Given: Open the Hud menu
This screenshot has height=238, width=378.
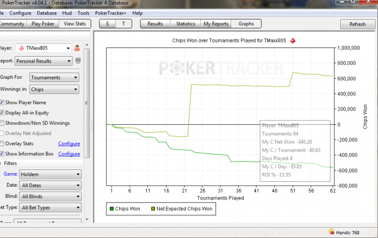Looking at the screenshot, I should [x=67, y=13].
